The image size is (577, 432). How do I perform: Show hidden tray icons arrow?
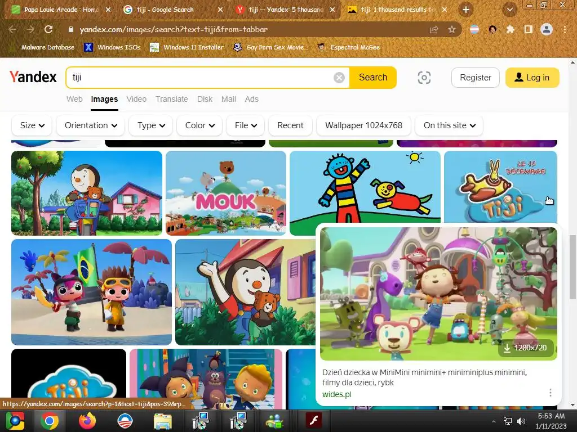(494, 421)
